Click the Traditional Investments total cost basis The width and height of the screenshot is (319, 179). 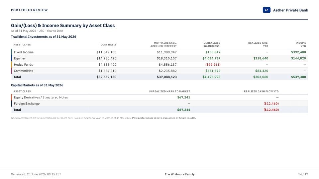(106, 77)
